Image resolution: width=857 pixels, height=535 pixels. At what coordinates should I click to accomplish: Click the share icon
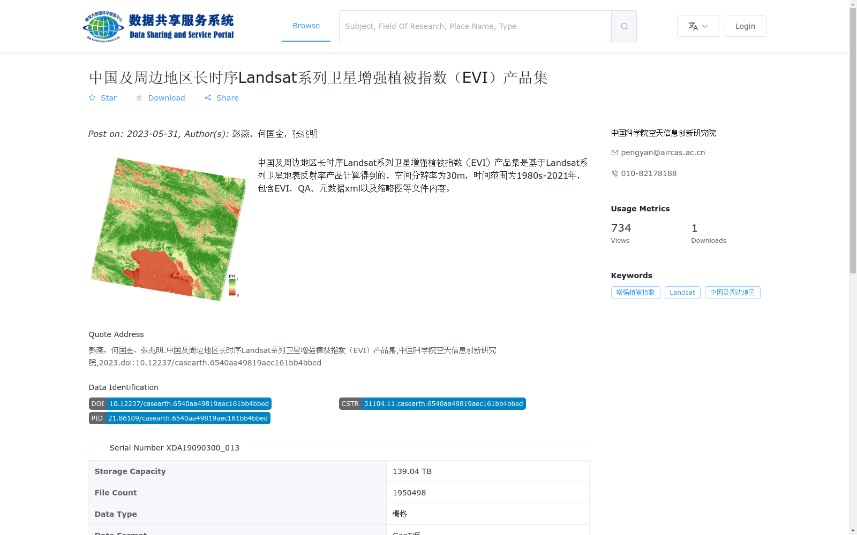coord(208,97)
